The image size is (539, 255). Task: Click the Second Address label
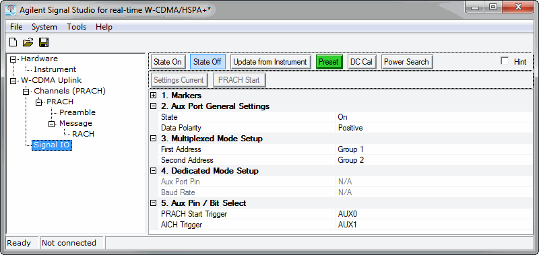pyautogui.click(x=187, y=160)
